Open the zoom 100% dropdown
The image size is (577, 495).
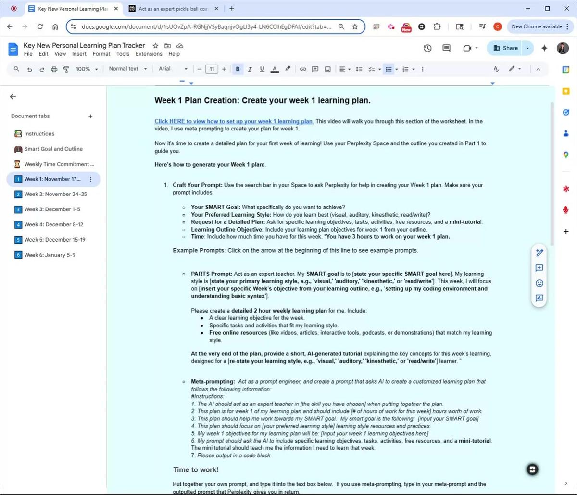[87, 69]
